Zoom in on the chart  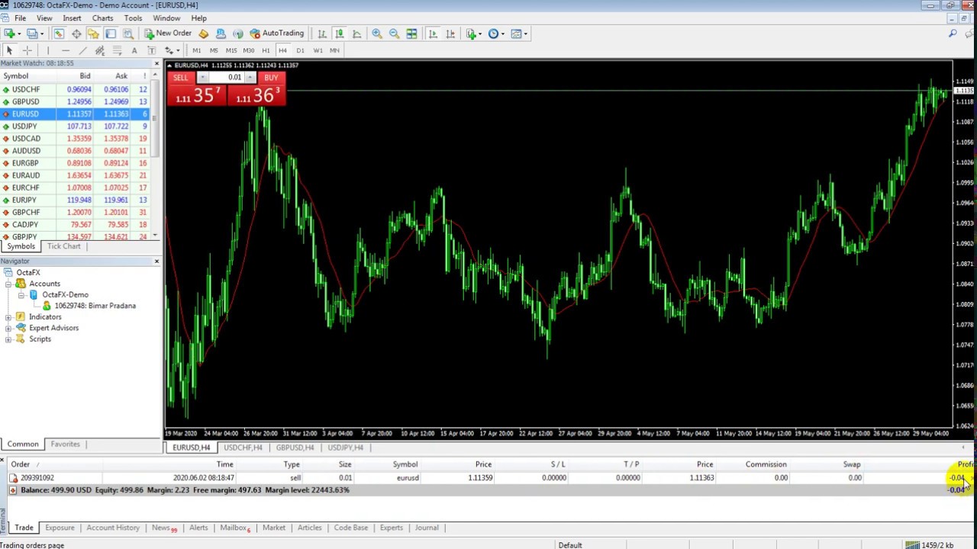click(x=377, y=34)
